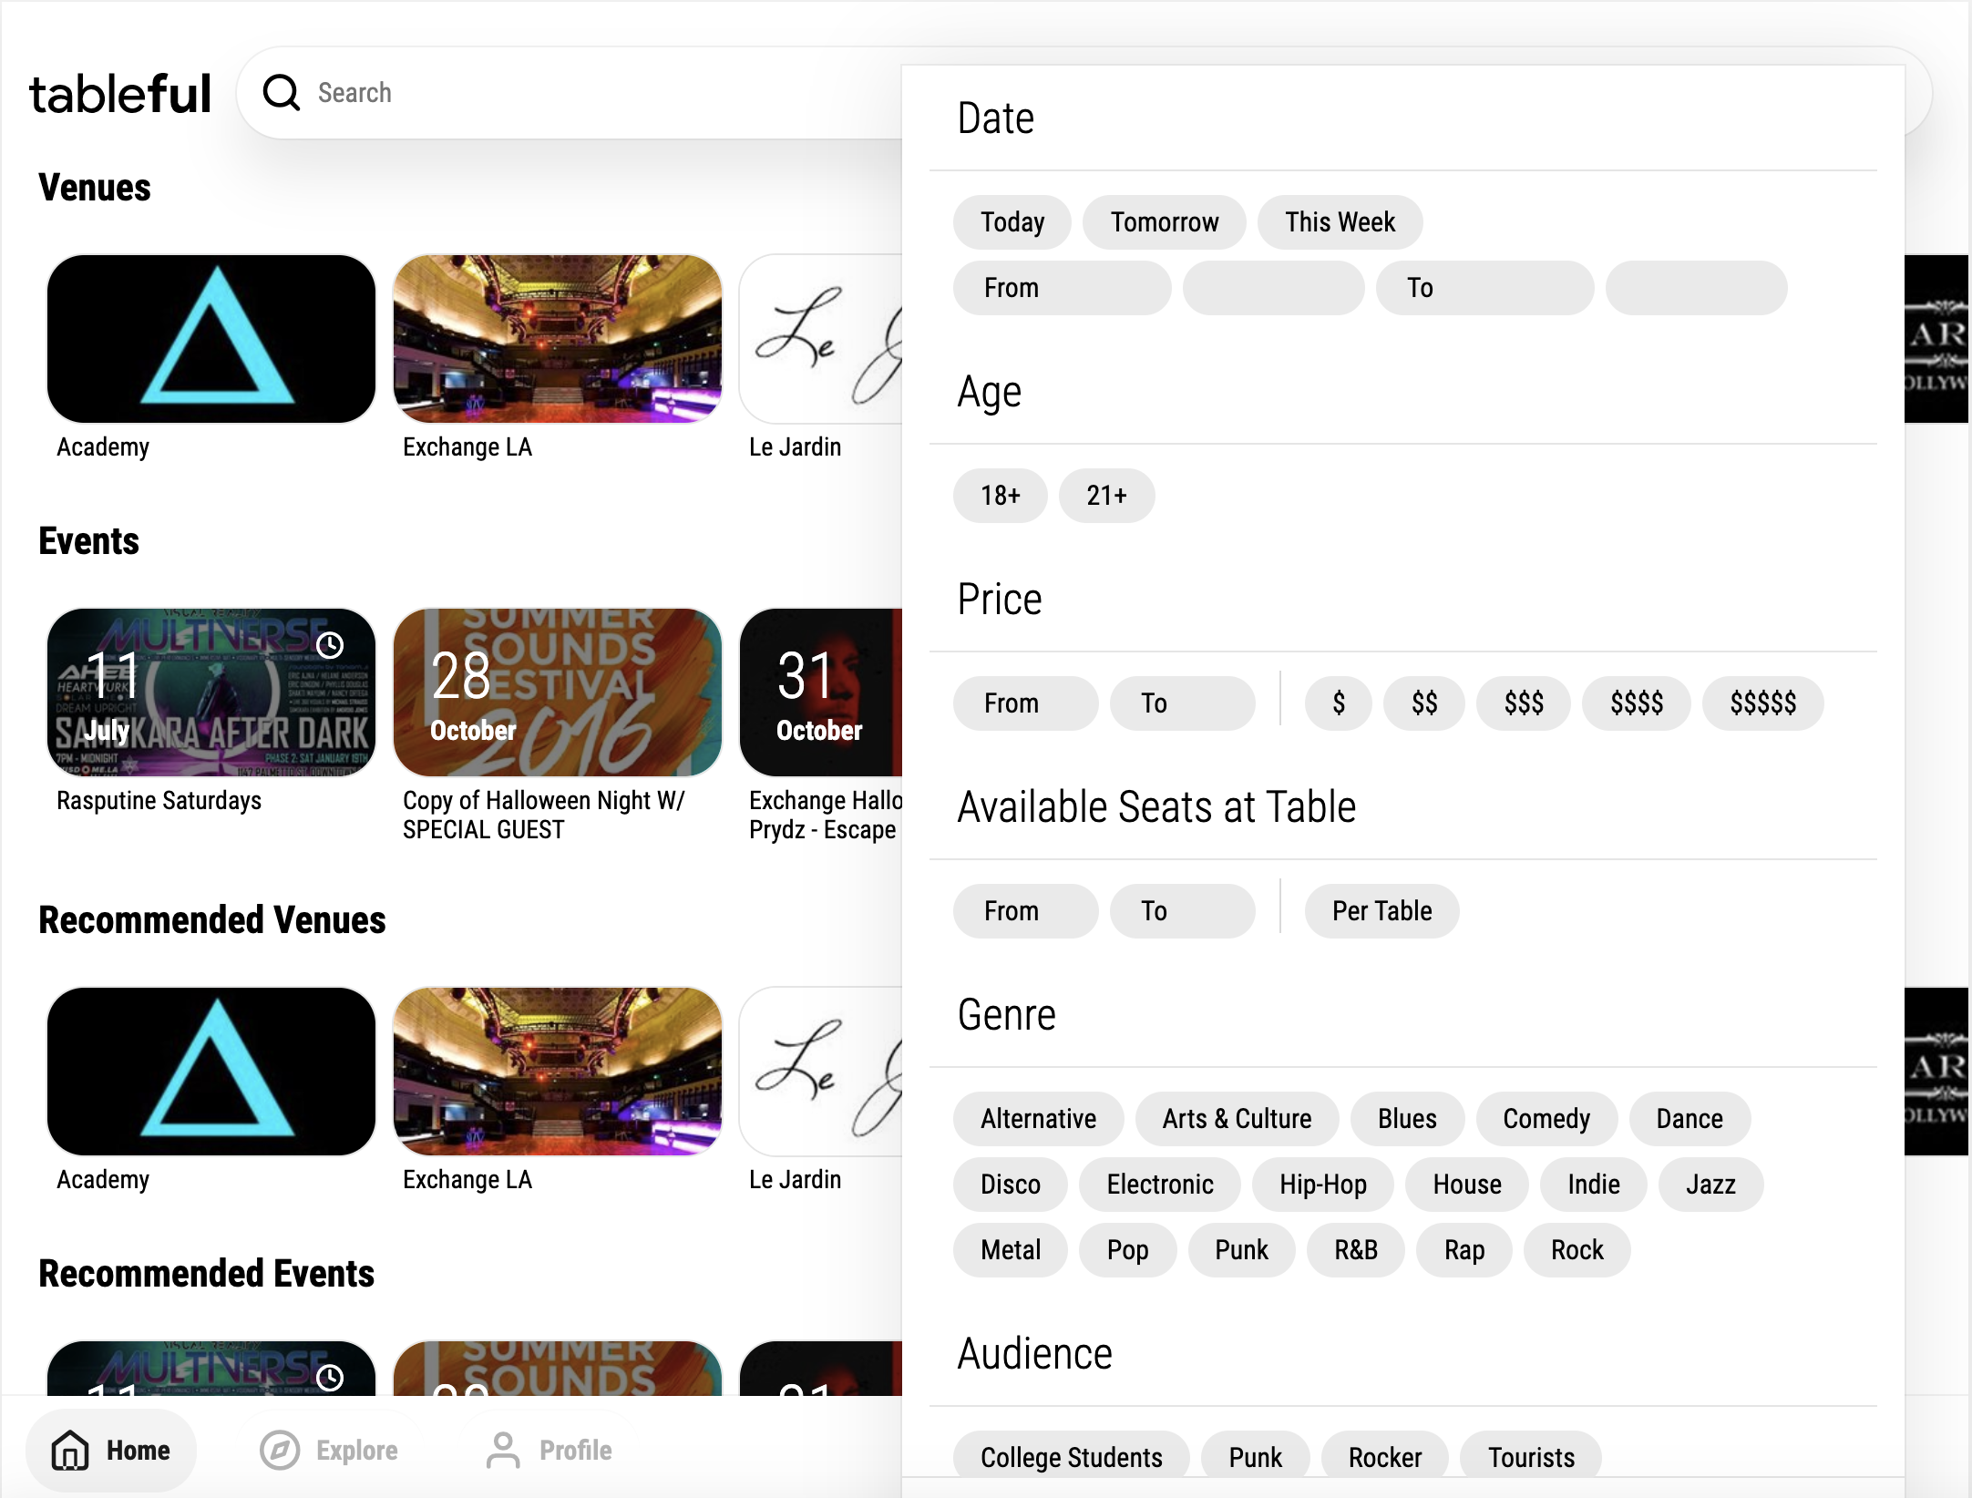Toggle the 18+ age filter
The image size is (1972, 1498).
coord(1000,496)
